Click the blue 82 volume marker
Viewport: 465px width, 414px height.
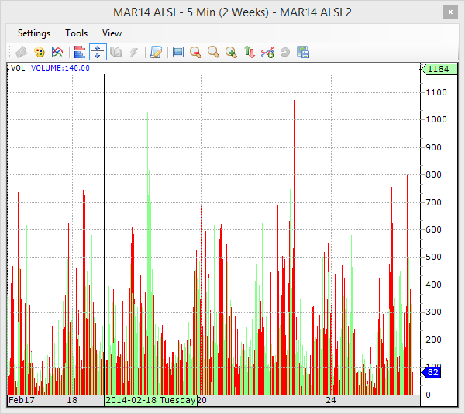tap(432, 373)
